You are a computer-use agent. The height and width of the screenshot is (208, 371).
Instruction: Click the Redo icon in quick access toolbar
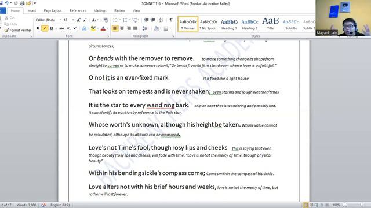pos(16,3)
